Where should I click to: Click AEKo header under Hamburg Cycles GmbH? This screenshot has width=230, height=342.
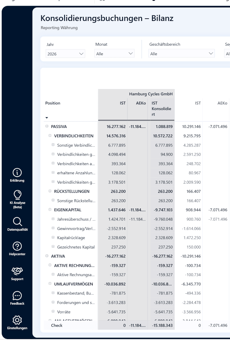click(x=141, y=103)
